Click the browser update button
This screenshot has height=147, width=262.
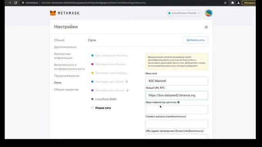(249, 3)
